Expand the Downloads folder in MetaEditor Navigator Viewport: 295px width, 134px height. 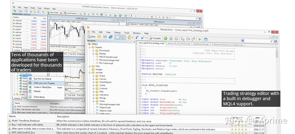pos(93,50)
